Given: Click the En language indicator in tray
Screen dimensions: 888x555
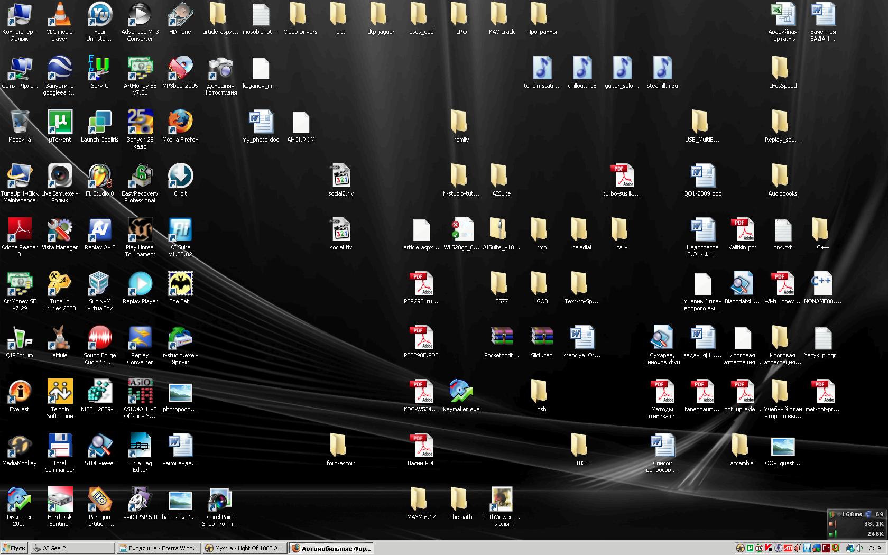Looking at the screenshot, I should click(826, 548).
